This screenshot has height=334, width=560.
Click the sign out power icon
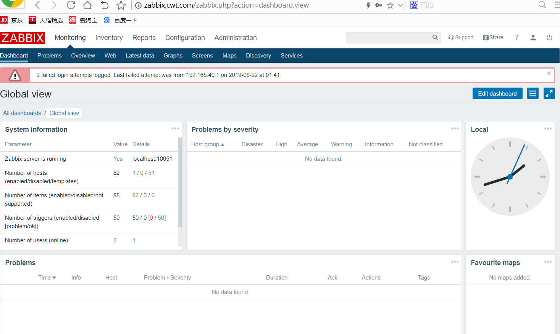coord(549,37)
